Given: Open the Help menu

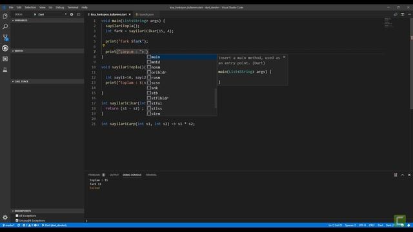Looking at the screenshot, I should pos(85,8).
